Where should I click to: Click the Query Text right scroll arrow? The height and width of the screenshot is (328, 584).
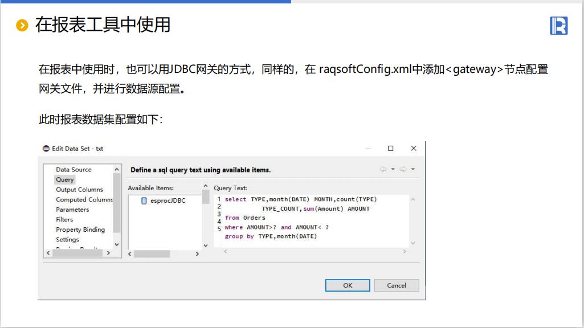point(405,252)
